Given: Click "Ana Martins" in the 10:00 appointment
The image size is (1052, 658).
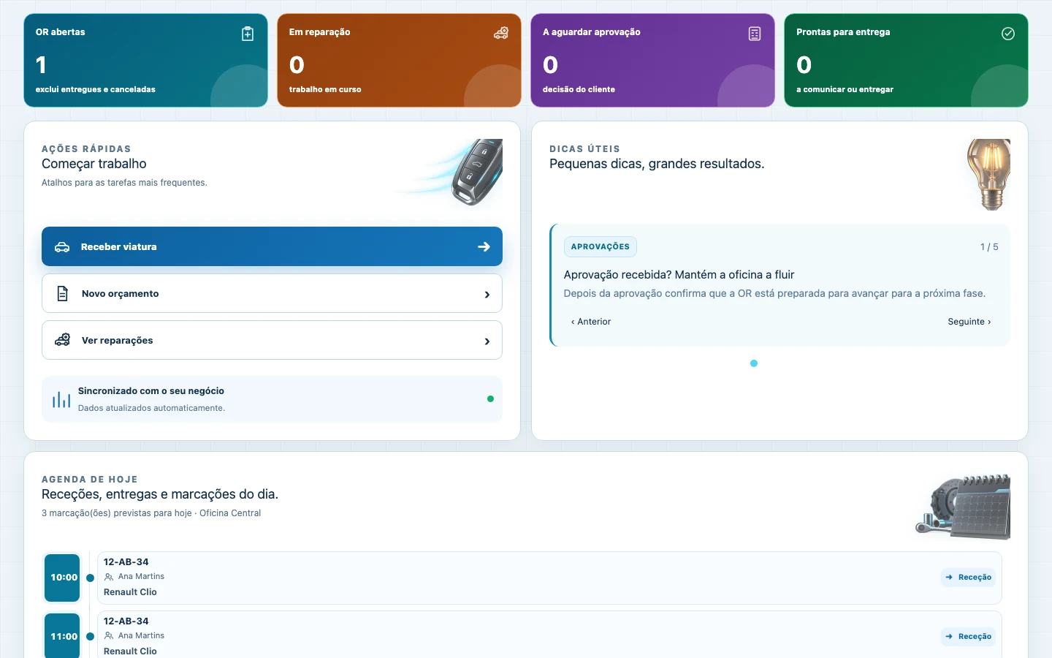Looking at the screenshot, I should click(x=141, y=577).
